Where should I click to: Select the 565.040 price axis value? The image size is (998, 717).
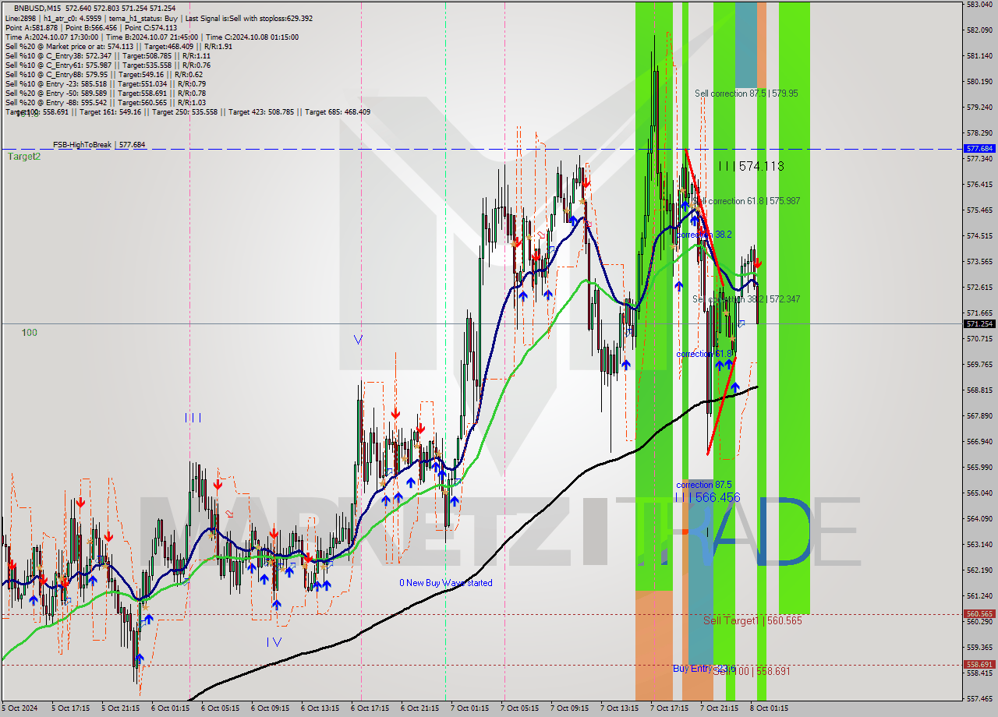pyautogui.click(x=979, y=493)
